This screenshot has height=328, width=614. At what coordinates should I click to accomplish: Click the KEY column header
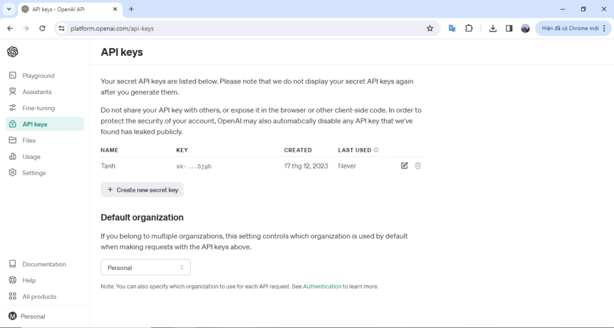[182, 150]
